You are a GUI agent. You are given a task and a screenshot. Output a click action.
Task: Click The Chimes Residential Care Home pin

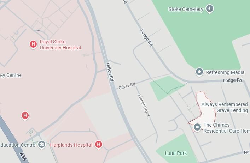(x=197, y=127)
